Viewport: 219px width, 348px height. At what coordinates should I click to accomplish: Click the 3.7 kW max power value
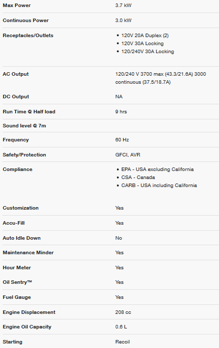[x=123, y=6]
